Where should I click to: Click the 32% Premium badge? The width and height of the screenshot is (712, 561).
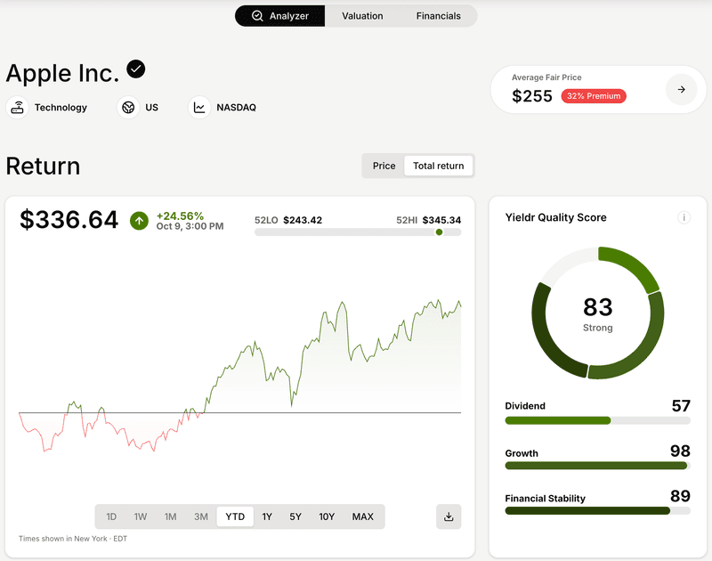tap(594, 96)
